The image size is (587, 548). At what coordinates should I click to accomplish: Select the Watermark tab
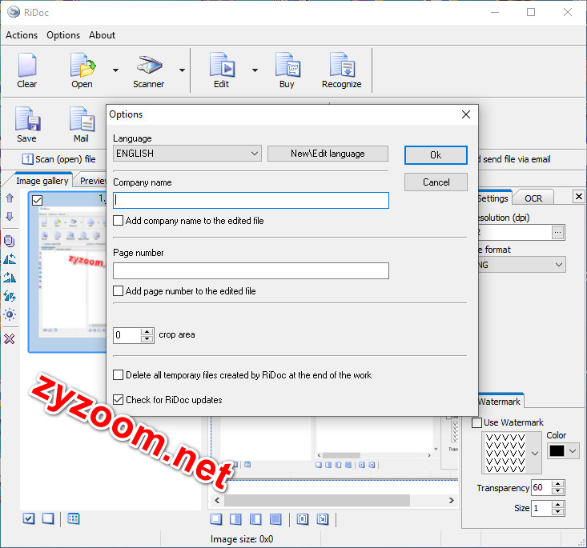click(x=499, y=402)
